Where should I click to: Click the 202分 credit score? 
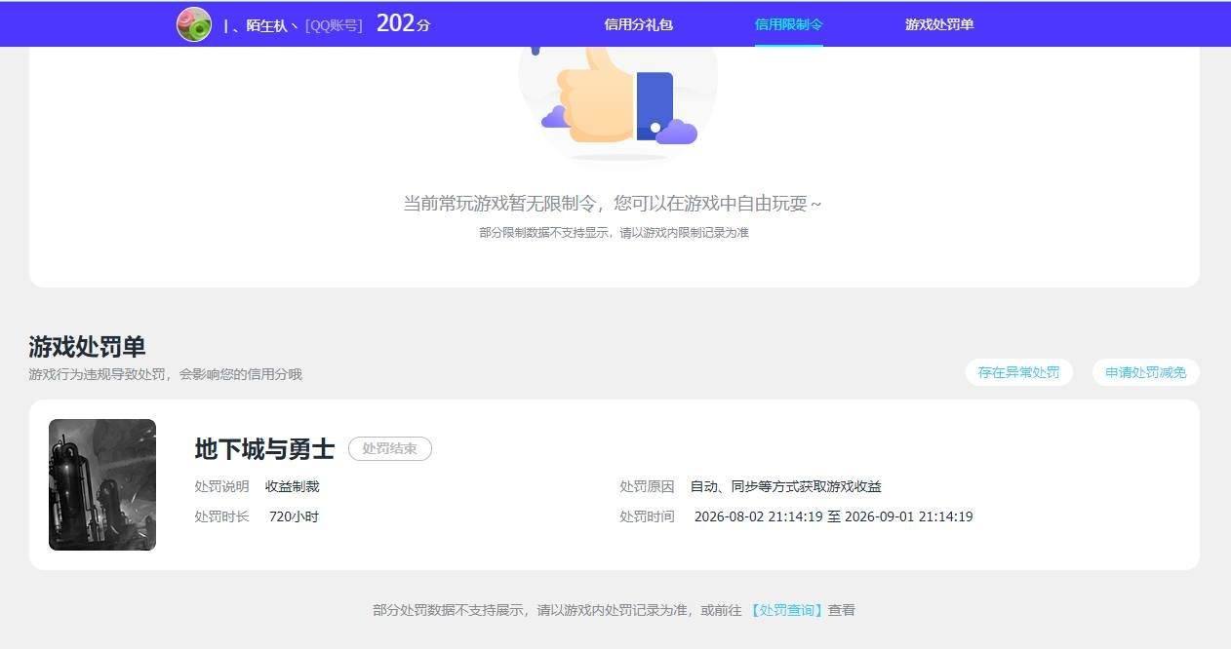(x=403, y=23)
